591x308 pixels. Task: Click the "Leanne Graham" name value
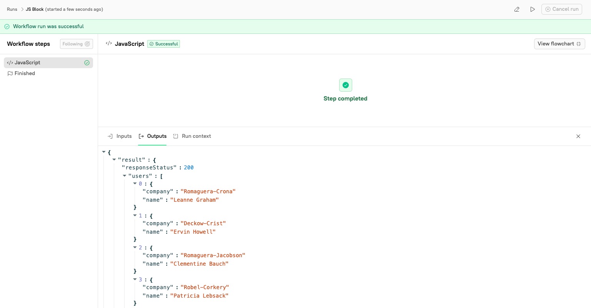[195, 200]
